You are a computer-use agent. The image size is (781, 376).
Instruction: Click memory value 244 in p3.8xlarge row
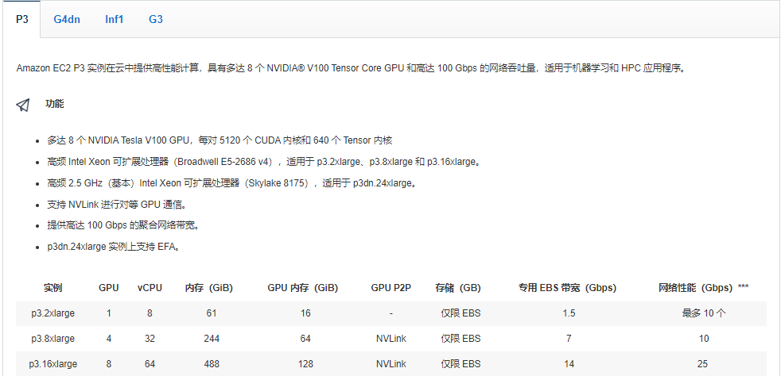tap(212, 339)
